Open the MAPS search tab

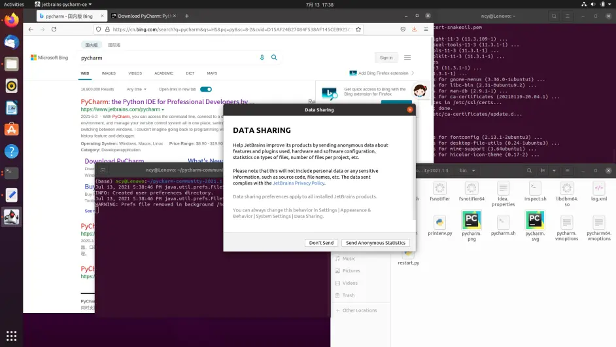click(x=212, y=73)
